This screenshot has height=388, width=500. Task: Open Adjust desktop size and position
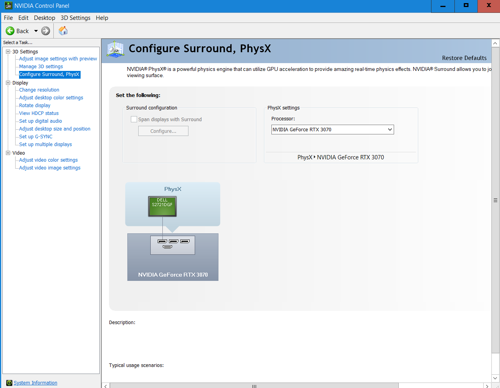point(55,129)
